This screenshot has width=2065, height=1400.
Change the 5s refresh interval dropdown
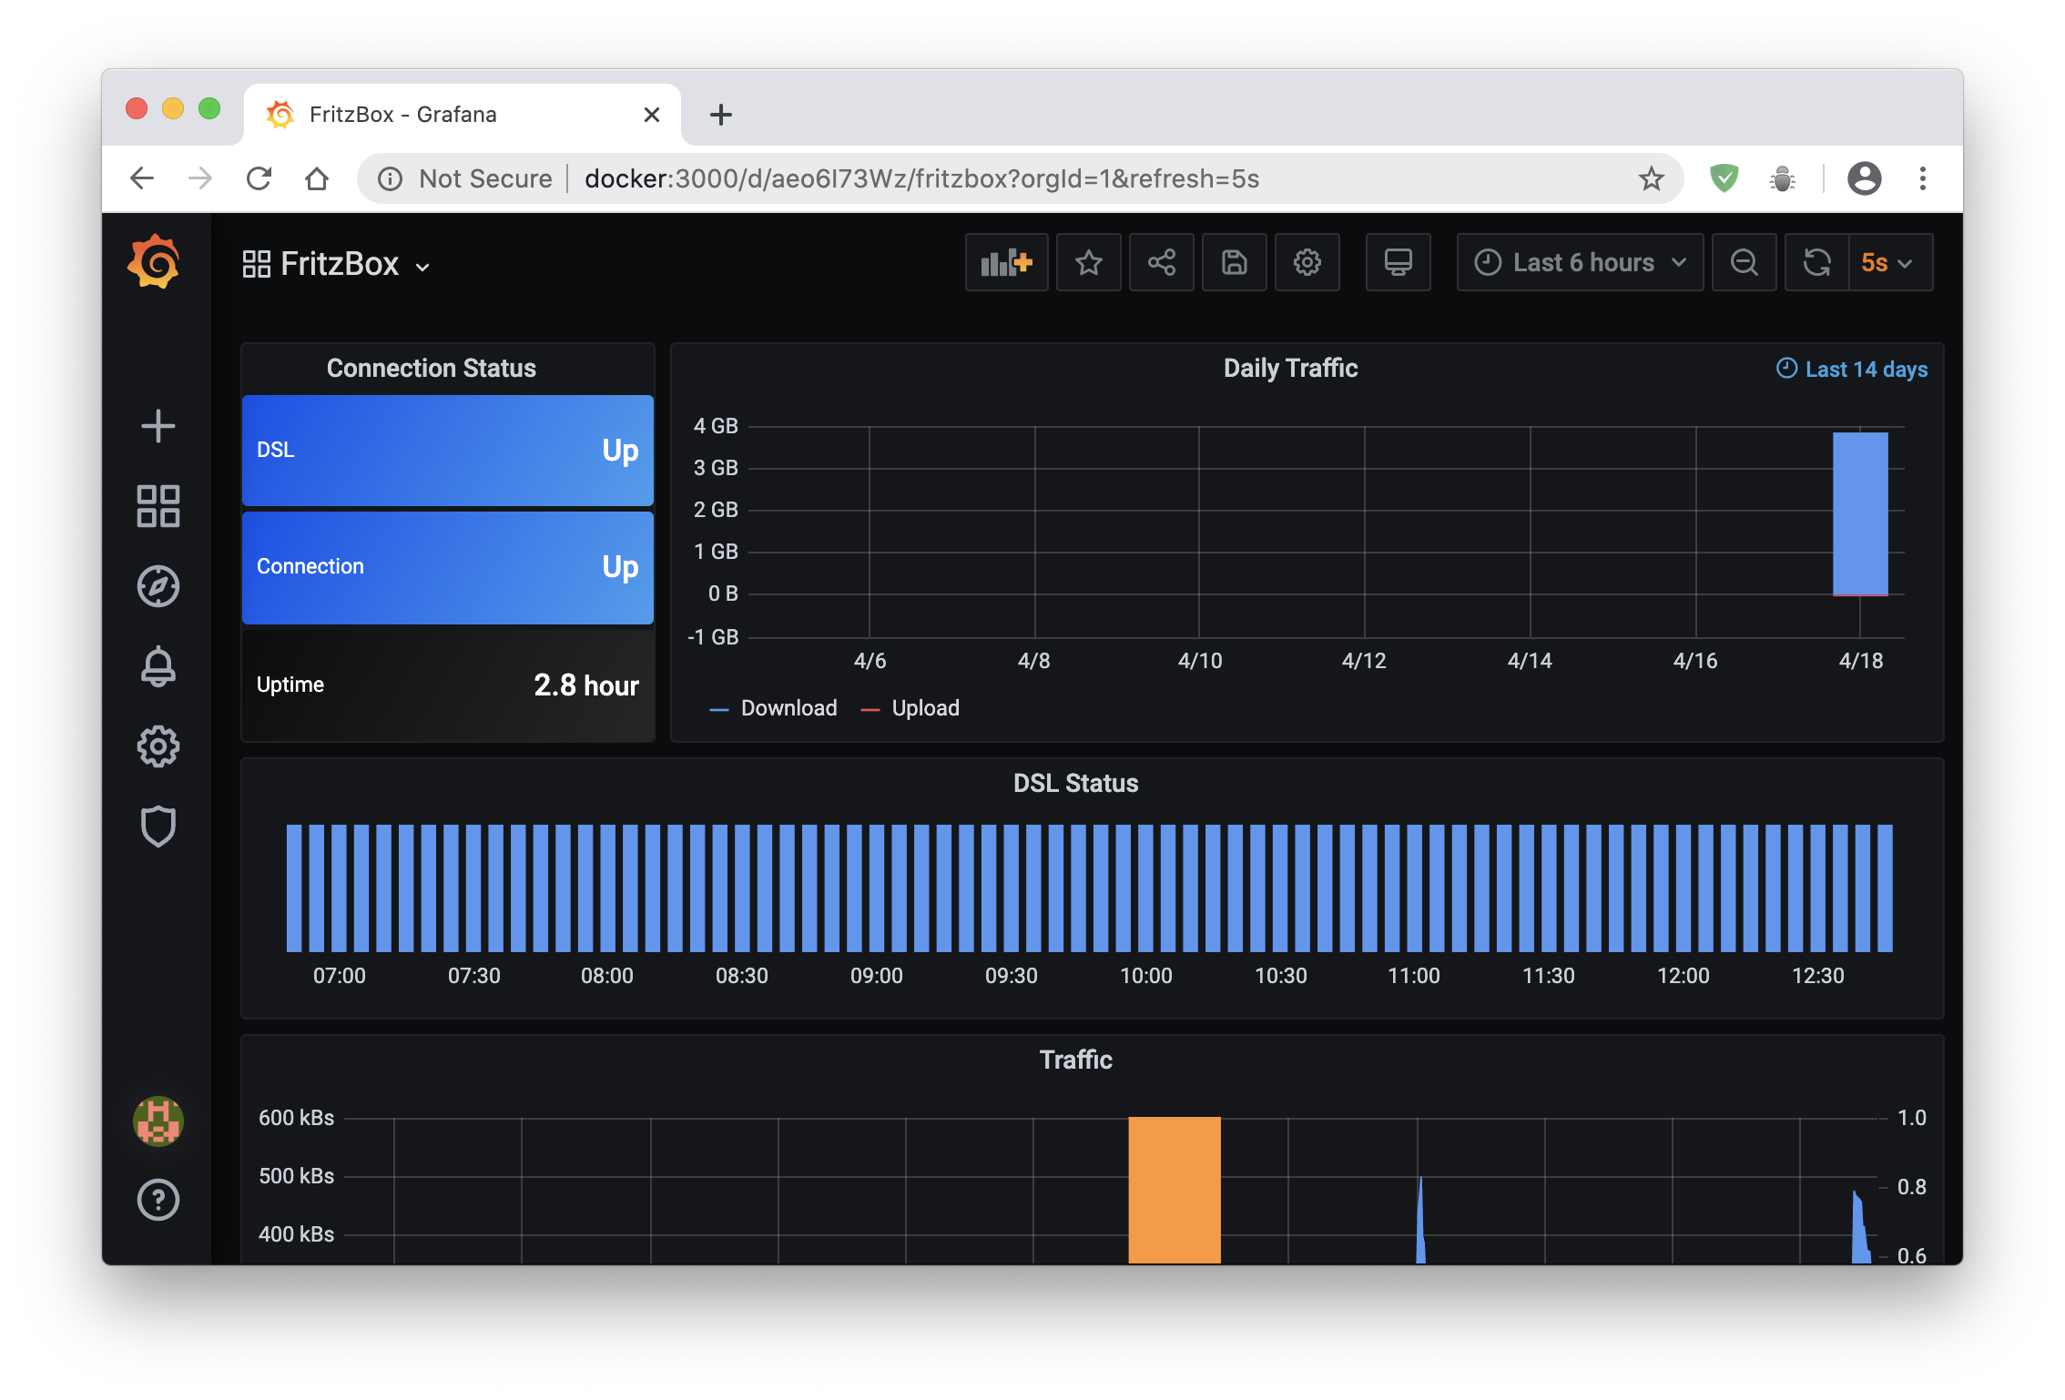click(1888, 262)
